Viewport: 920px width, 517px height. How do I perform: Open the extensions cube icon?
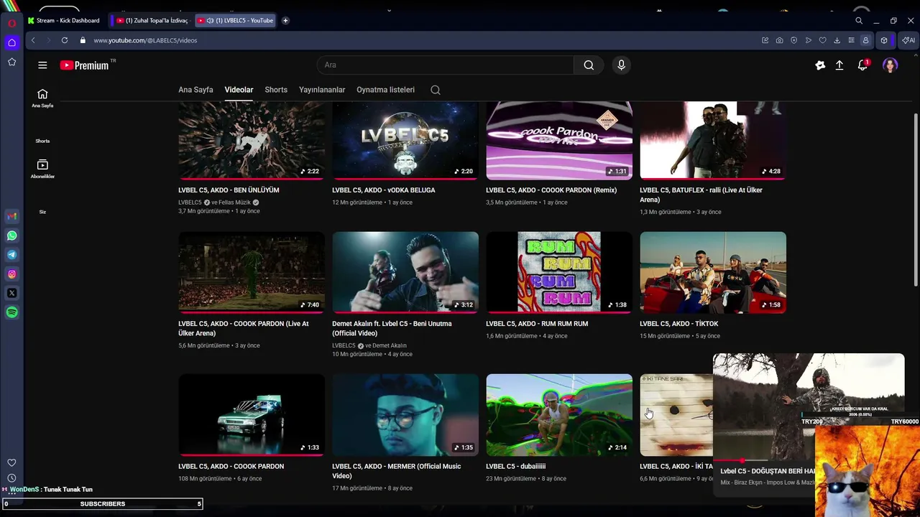pyautogui.click(x=884, y=40)
